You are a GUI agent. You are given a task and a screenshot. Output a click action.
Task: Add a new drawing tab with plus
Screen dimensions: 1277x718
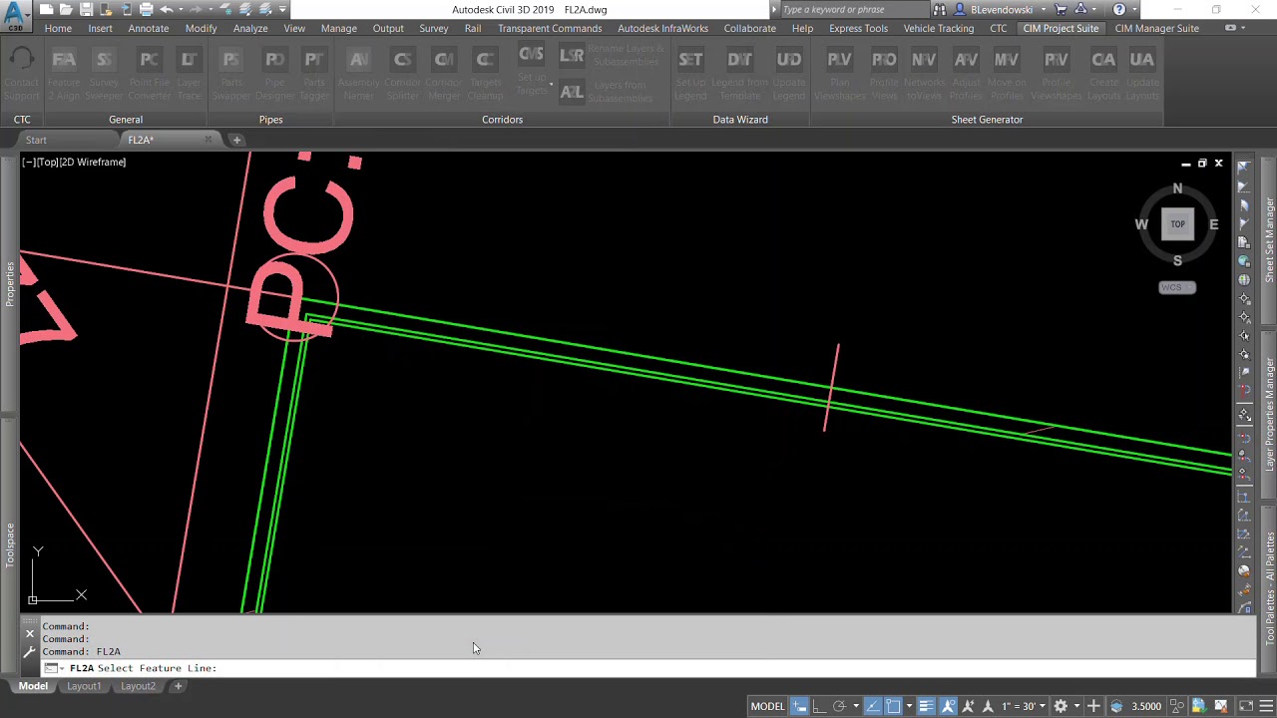pos(236,140)
